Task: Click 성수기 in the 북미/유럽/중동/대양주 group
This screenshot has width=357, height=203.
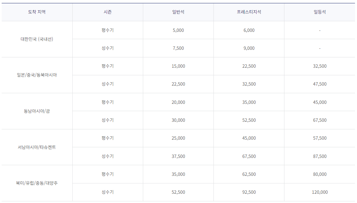Action: (108, 192)
